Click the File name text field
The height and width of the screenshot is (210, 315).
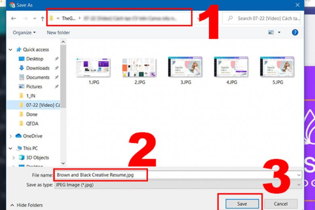(178, 175)
